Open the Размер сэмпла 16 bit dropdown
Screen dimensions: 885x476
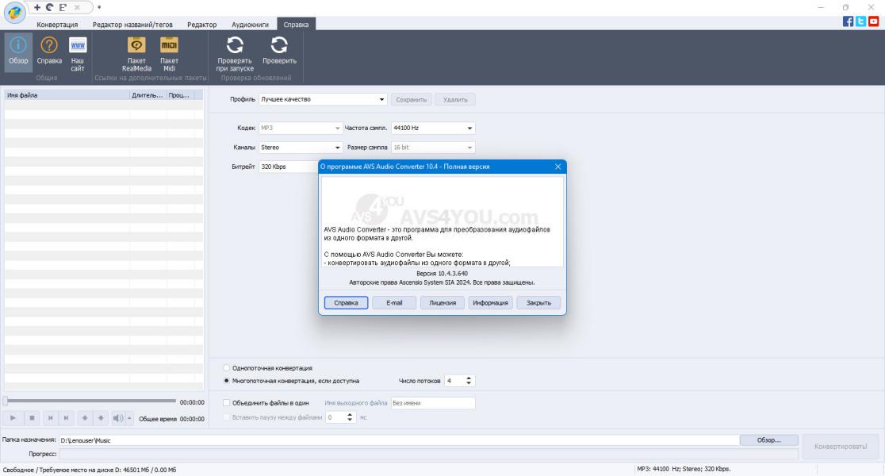(x=433, y=148)
